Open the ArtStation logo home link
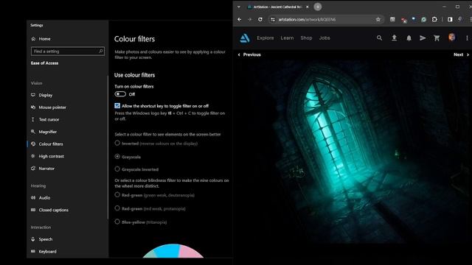This screenshot has width=472, height=265. (x=245, y=38)
